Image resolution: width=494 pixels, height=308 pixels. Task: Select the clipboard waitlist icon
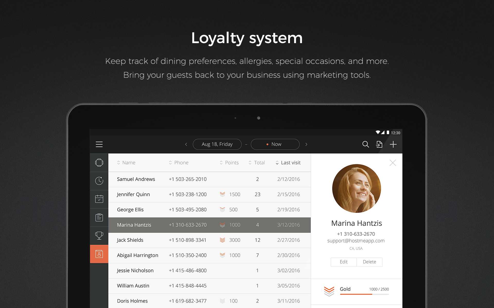[99, 217]
